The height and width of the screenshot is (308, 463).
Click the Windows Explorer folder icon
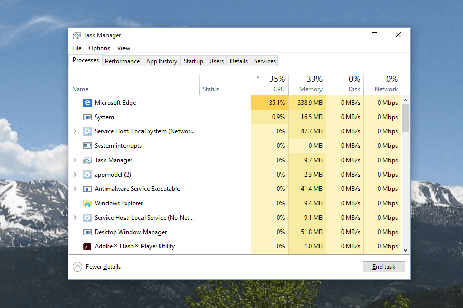pyautogui.click(x=87, y=203)
